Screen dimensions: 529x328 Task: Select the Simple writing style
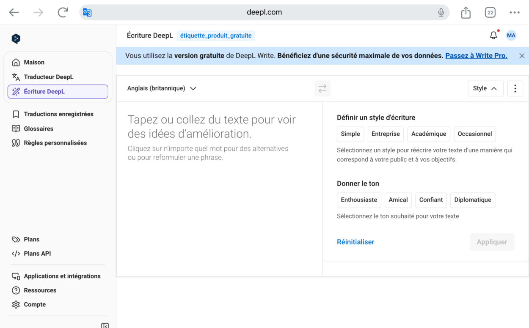pyautogui.click(x=350, y=134)
